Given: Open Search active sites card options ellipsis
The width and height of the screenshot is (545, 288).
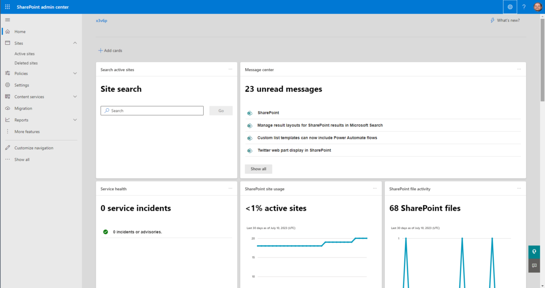Looking at the screenshot, I should [x=230, y=69].
